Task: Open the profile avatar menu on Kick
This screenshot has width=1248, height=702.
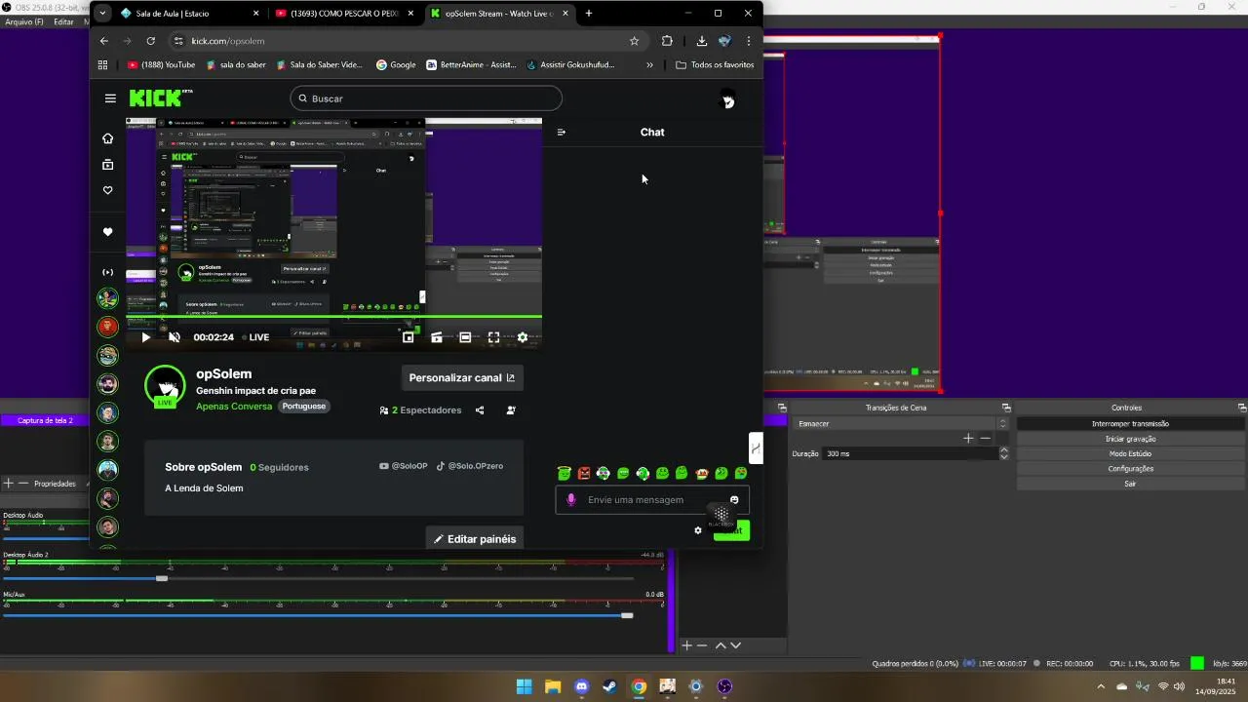Action: [x=726, y=98]
